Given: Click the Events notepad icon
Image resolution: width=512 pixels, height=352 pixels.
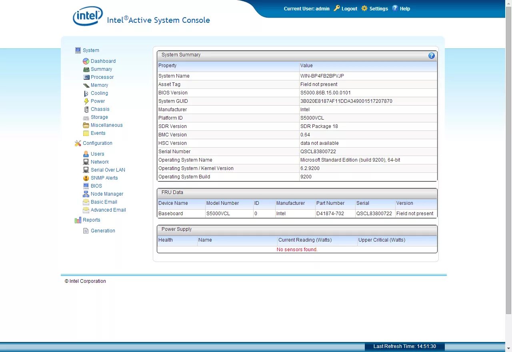Looking at the screenshot, I should click(x=86, y=133).
